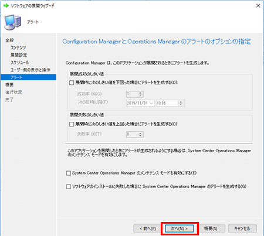
Task: Click the computer icon beside アラート heading
Action: [12, 22]
